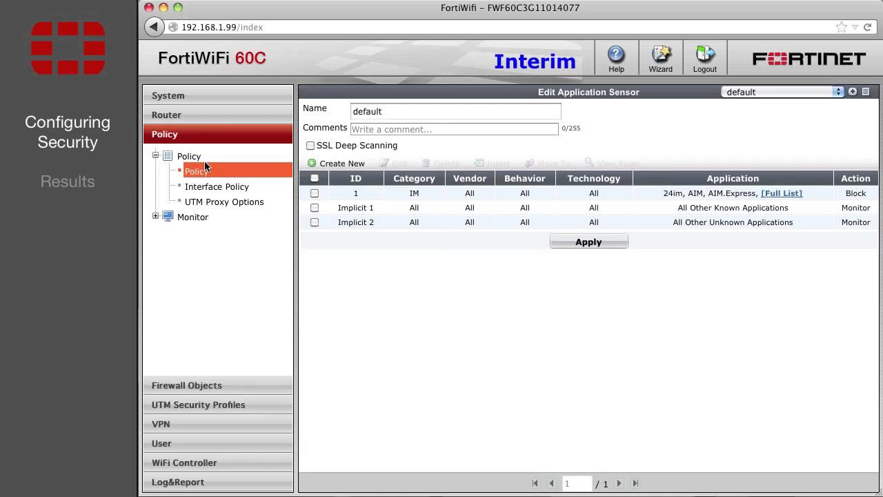The height and width of the screenshot is (497, 883).
Task: Select the Monitor tree item
Action: coord(192,217)
